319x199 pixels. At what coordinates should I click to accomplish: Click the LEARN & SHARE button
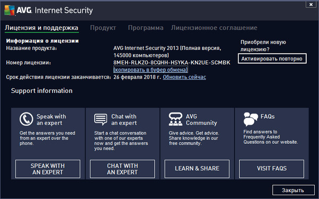click(x=197, y=169)
